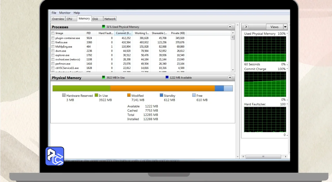This screenshot has width=332, height=182.
Task: Sort by the Private (KB) column header
Action: (x=177, y=33)
